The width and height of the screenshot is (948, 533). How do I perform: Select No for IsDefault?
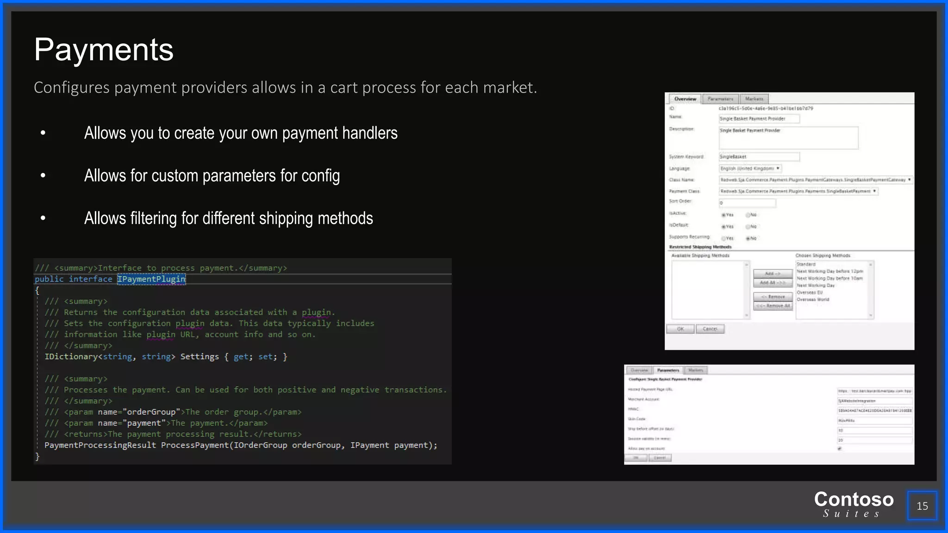[748, 227]
